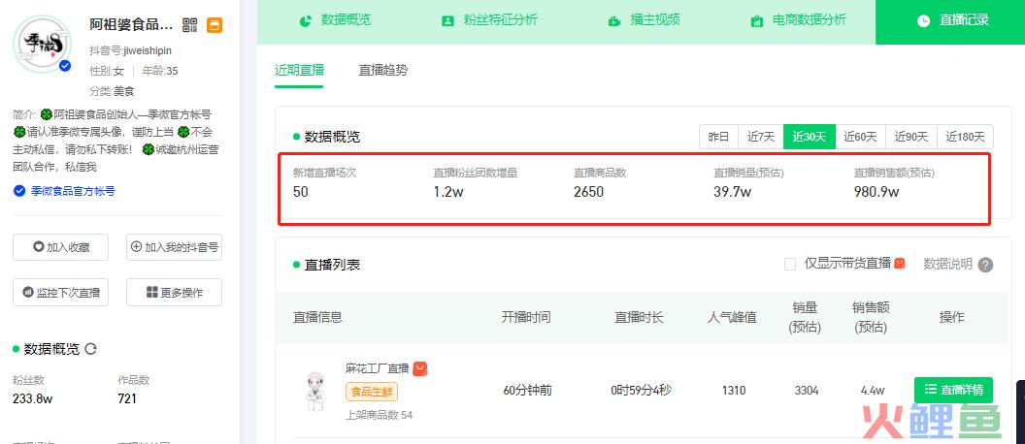Viewport: 1025px width, 444px height.
Task: Filter the overview by 近7天
Action: [x=761, y=137]
